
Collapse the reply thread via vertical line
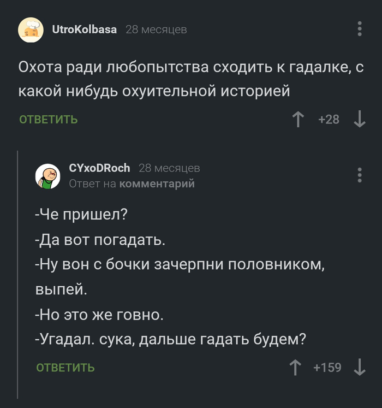pos(18,273)
